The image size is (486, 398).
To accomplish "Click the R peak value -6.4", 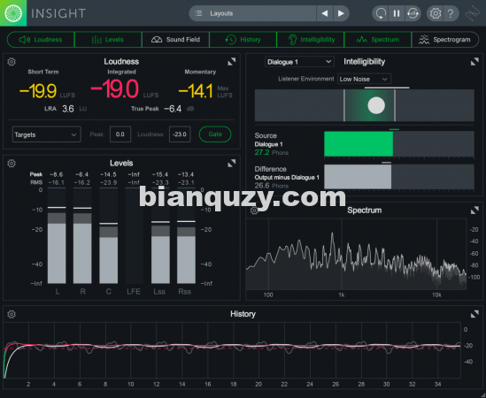I will pos(81,175).
